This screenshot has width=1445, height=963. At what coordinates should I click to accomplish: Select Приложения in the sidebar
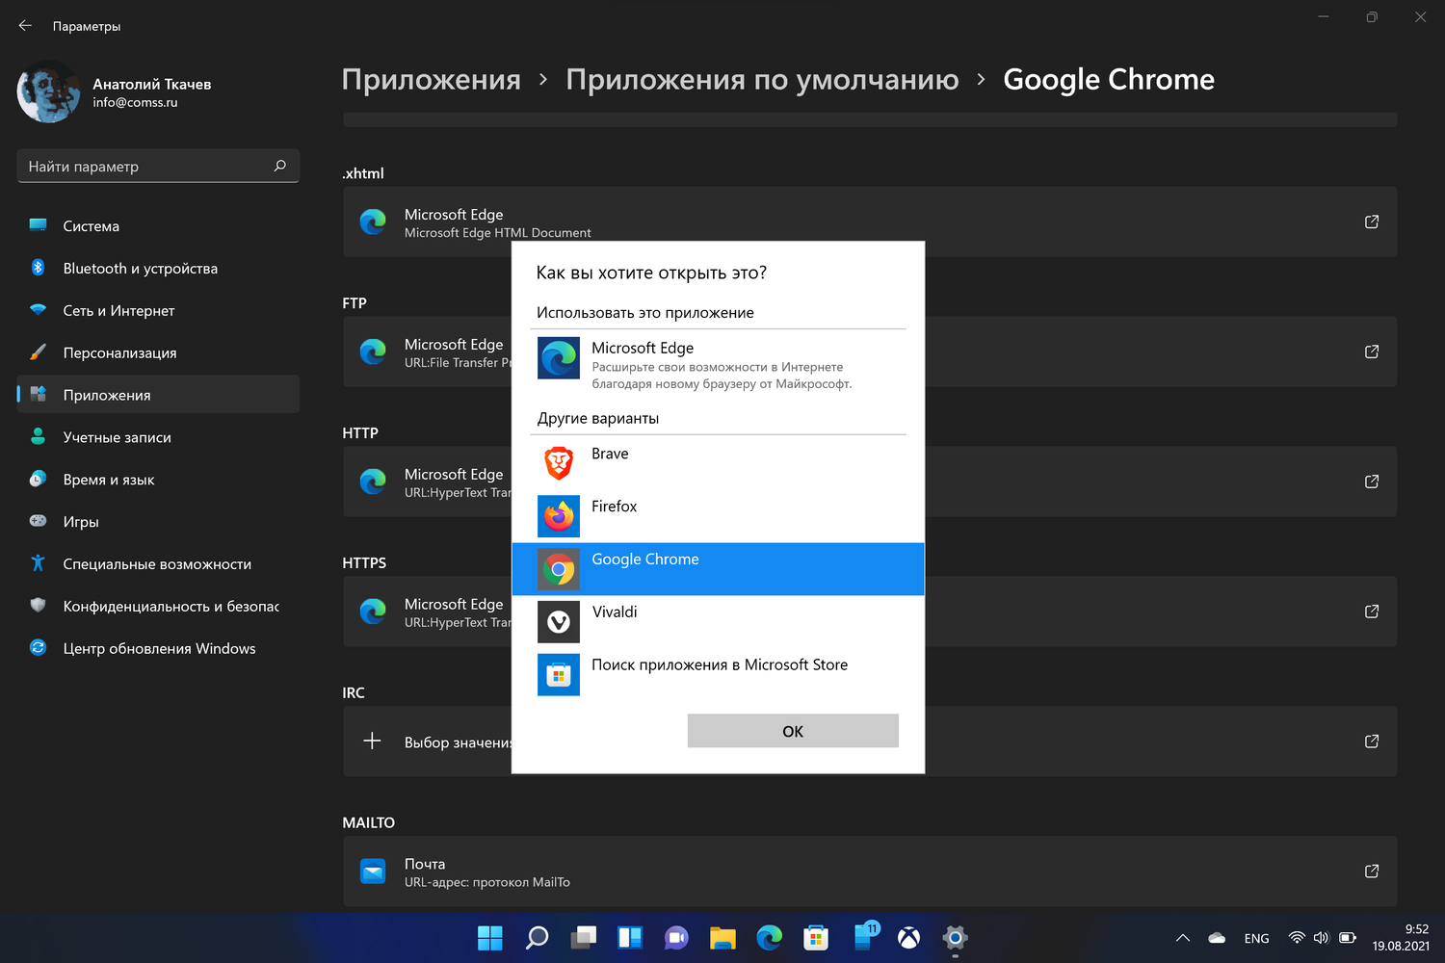[x=158, y=395]
